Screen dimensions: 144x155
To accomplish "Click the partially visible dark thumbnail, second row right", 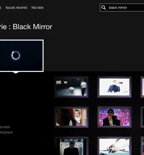I will point(142,117).
